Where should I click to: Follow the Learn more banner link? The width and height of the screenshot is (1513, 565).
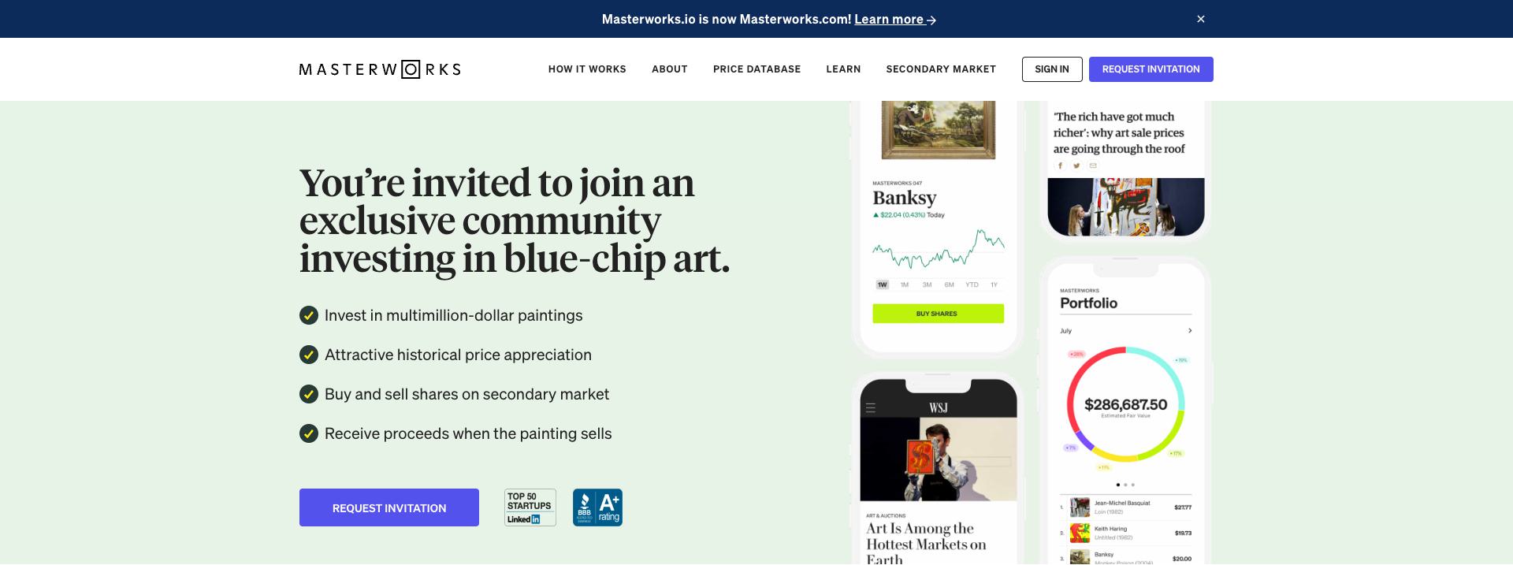click(x=895, y=20)
